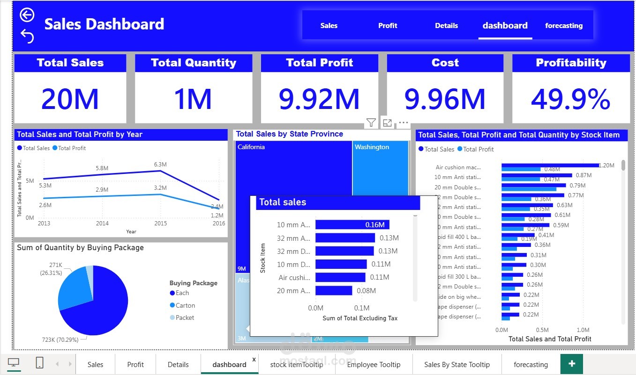Viewport: 636px width, 375px height.
Task: Click the filter funnel icon above treemap
Action: (371, 123)
